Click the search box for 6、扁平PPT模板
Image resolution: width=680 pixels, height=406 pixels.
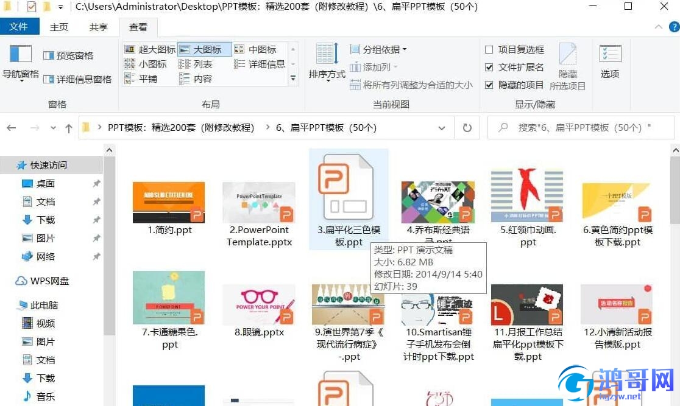581,128
